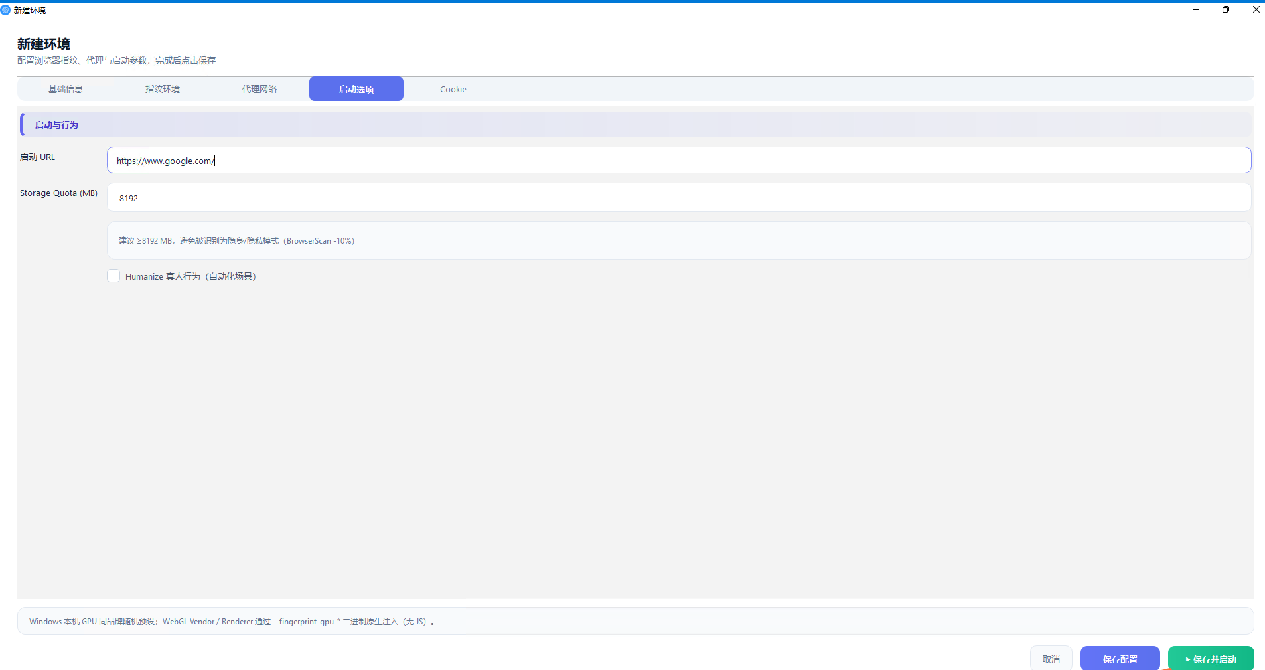This screenshot has height=670, width=1265.
Task: Click the 启动 URL label
Action: pos(38,157)
